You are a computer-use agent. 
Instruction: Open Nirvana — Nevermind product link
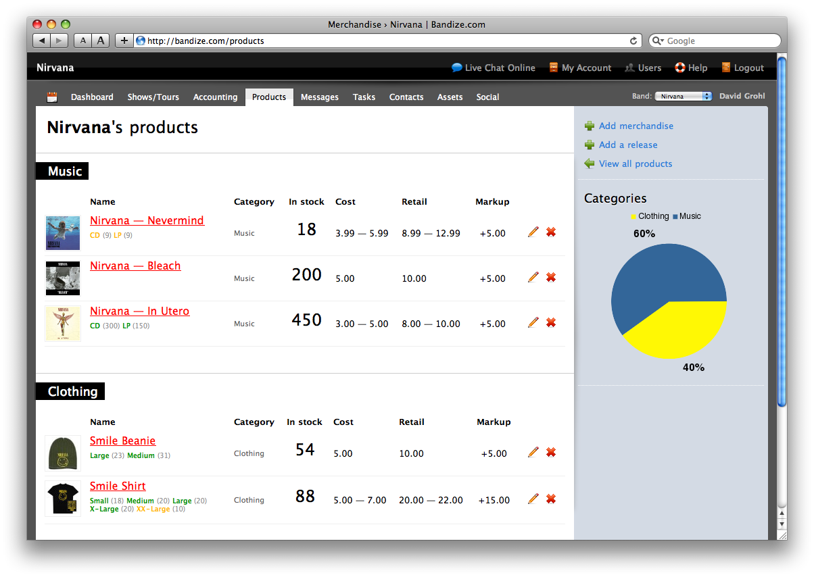pyautogui.click(x=147, y=220)
